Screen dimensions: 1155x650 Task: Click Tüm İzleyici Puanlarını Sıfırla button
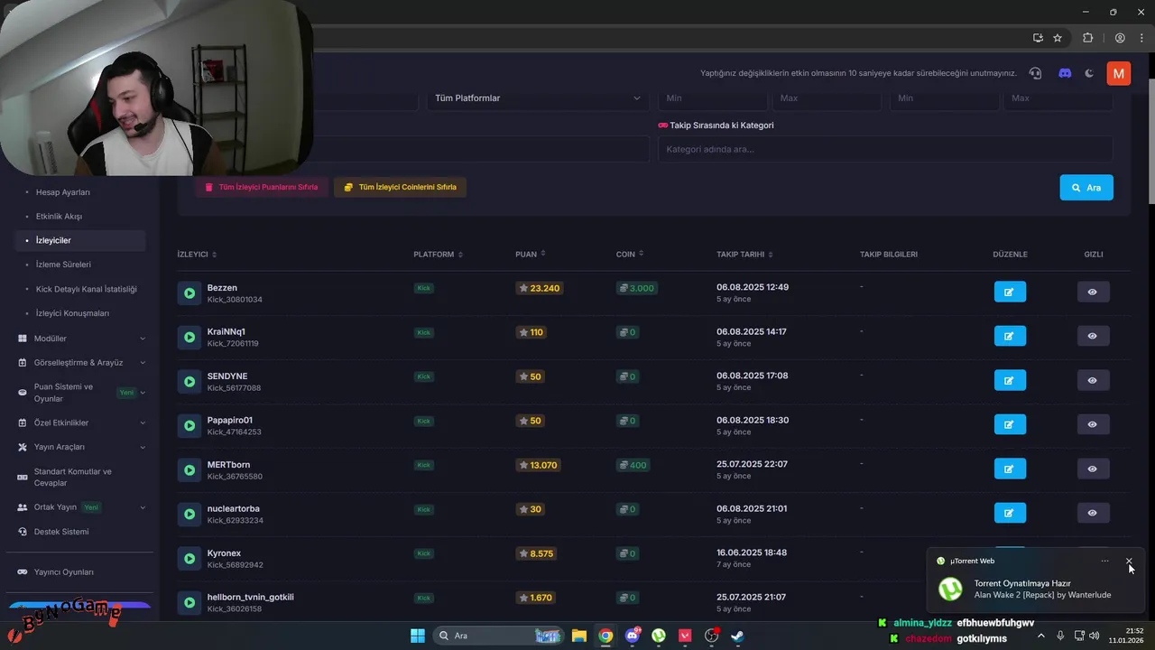261,188
